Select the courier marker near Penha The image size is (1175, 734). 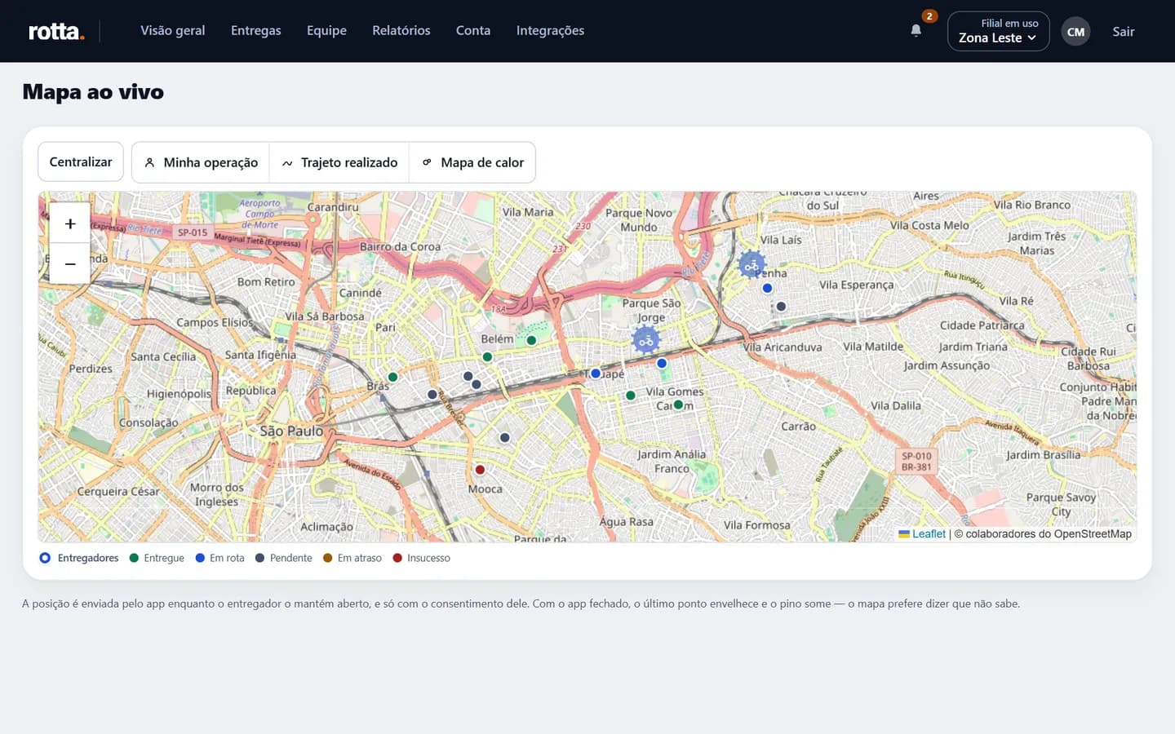[x=752, y=265]
